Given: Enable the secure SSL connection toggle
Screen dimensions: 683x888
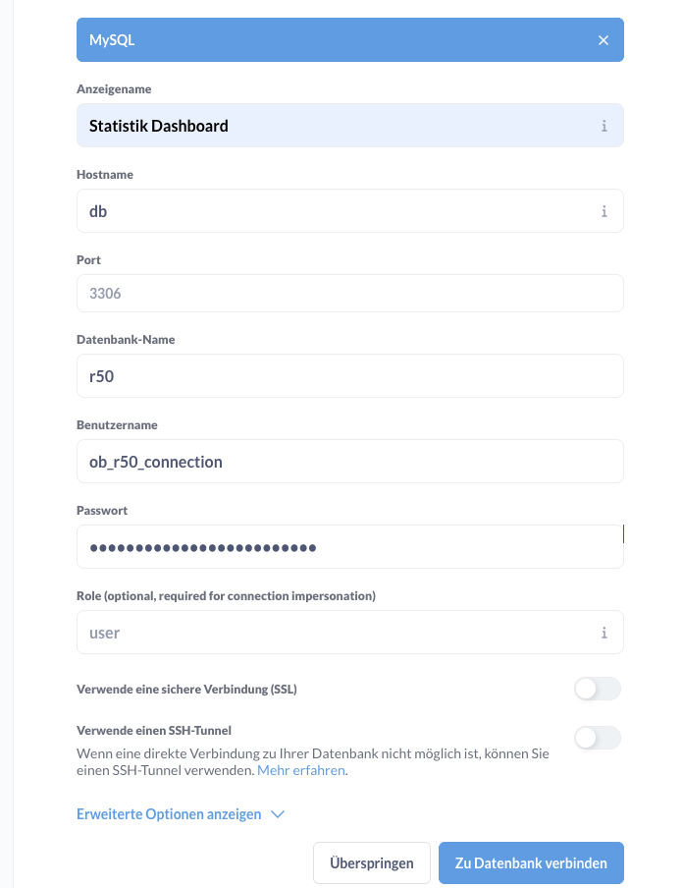Looking at the screenshot, I should (x=598, y=689).
